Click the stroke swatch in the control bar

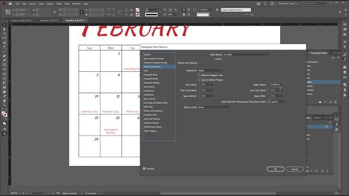pyautogui.click(x=137, y=15)
